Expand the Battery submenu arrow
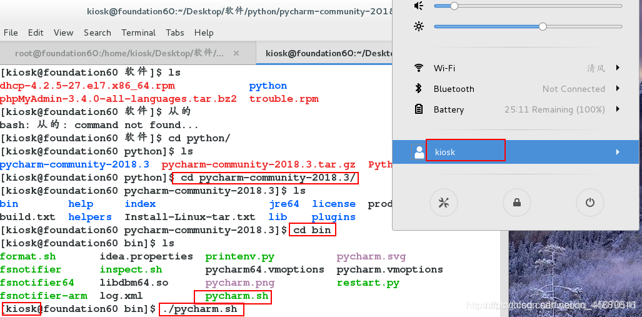Viewport: 642px width, 317px height. tap(618, 109)
